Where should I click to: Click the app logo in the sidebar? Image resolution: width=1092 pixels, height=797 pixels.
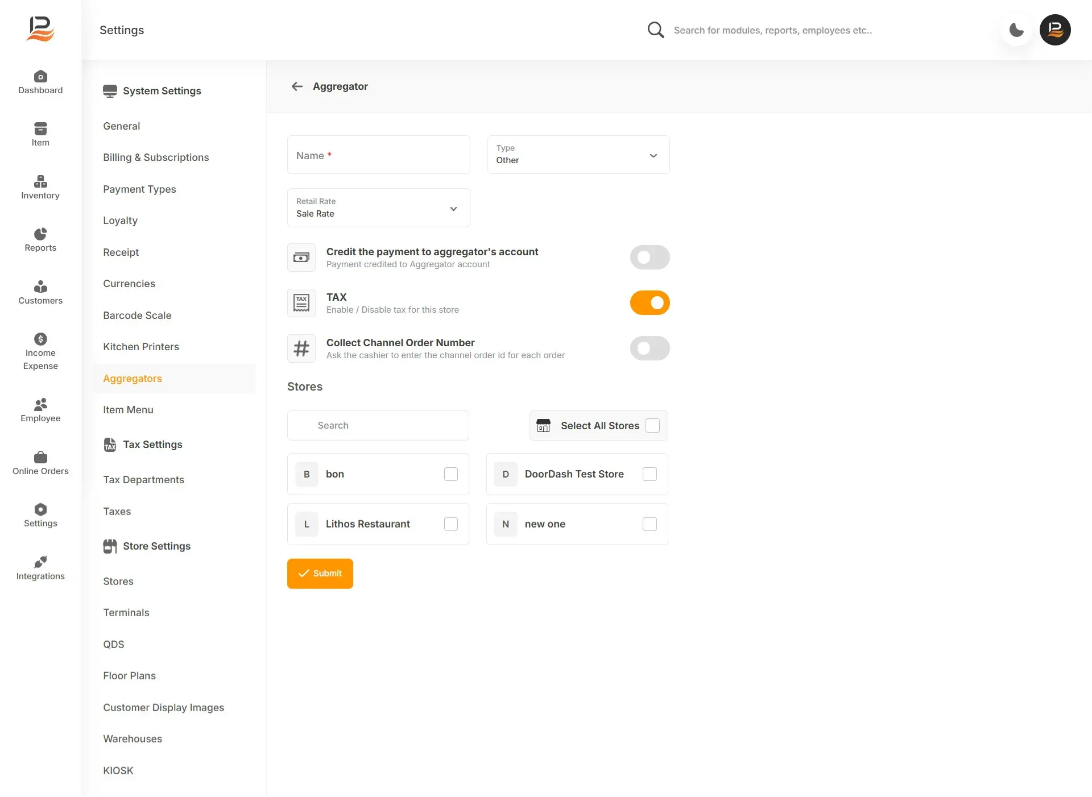click(x=40, y=29)
